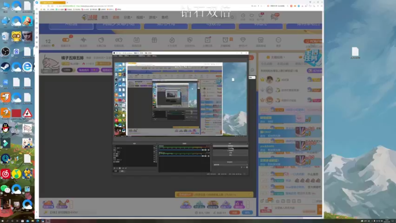Click the orange PC client button

coord(313,41)
